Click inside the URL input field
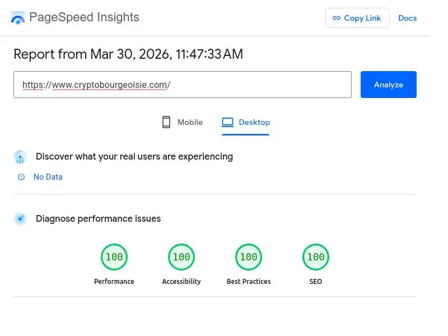Viewport: 448px width, 336px height. click(182, 84)
